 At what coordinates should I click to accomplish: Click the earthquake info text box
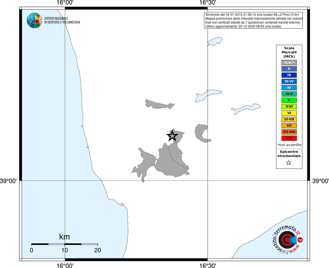click(x=253, y=20)
